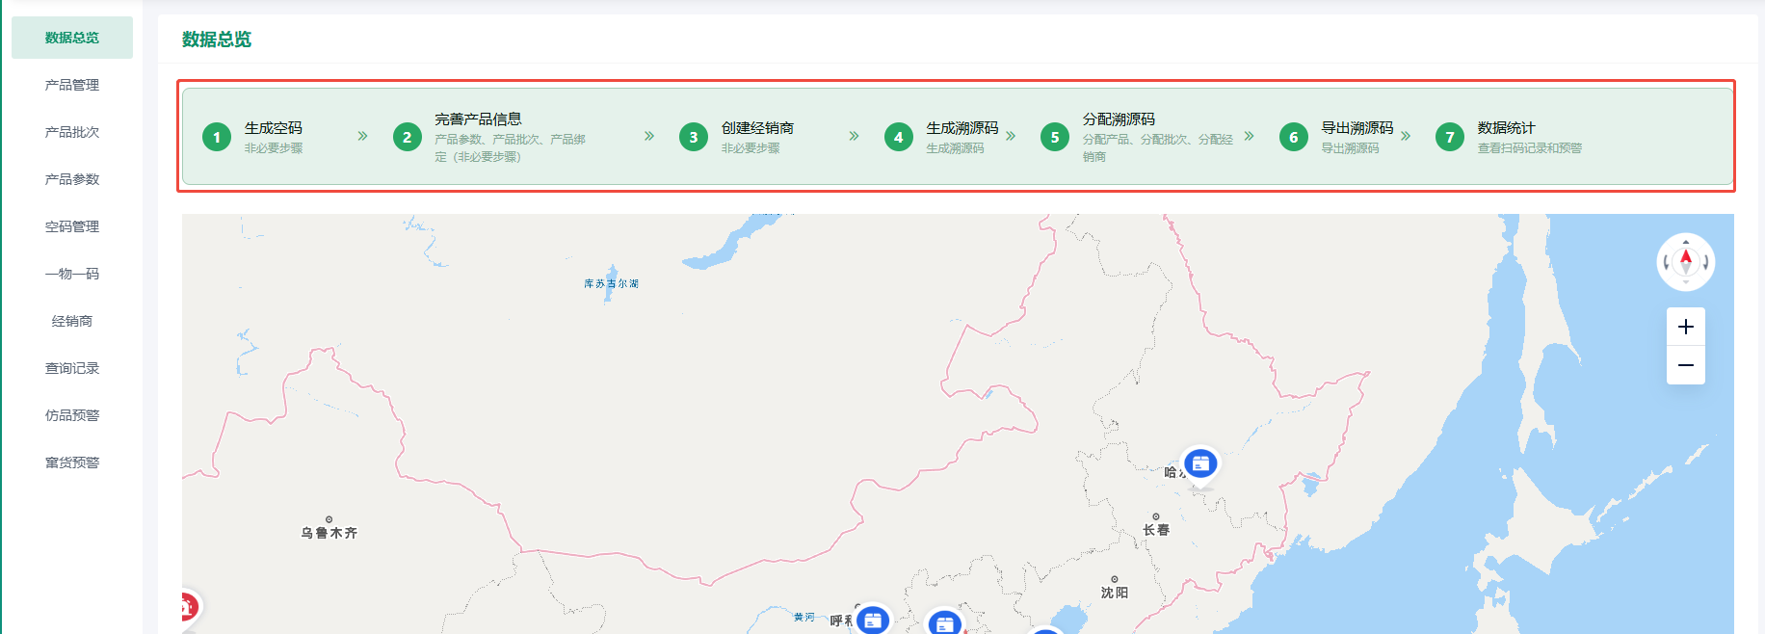
Task: Click the red marker at the map's left edge
Action: tap(187, 607)
